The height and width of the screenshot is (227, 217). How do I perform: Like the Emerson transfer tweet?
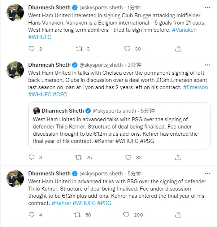[126, 157]
